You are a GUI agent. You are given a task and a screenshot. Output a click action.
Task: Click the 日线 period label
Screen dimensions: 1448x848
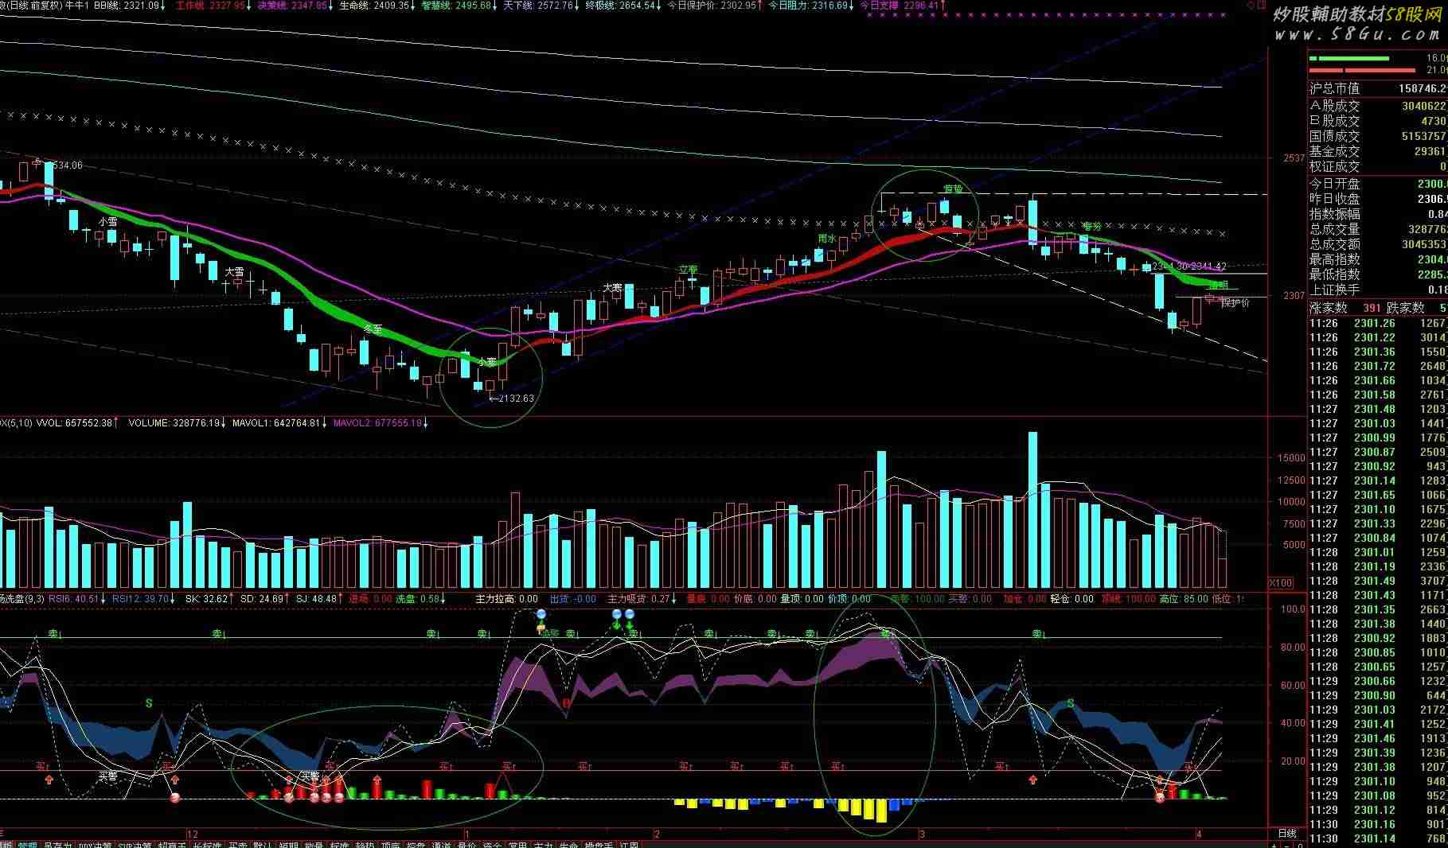[x=1287, y=834]
